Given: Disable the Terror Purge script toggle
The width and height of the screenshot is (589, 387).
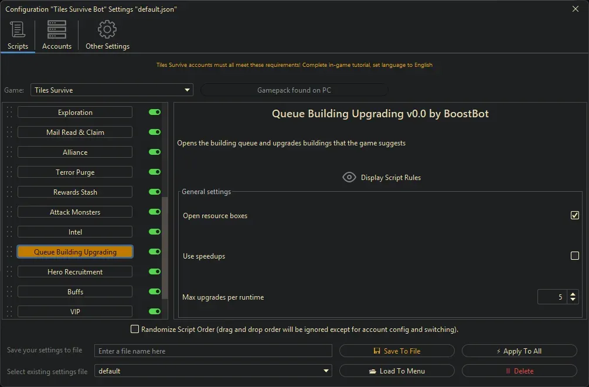Looking at the screenshot, I should 155,172.
